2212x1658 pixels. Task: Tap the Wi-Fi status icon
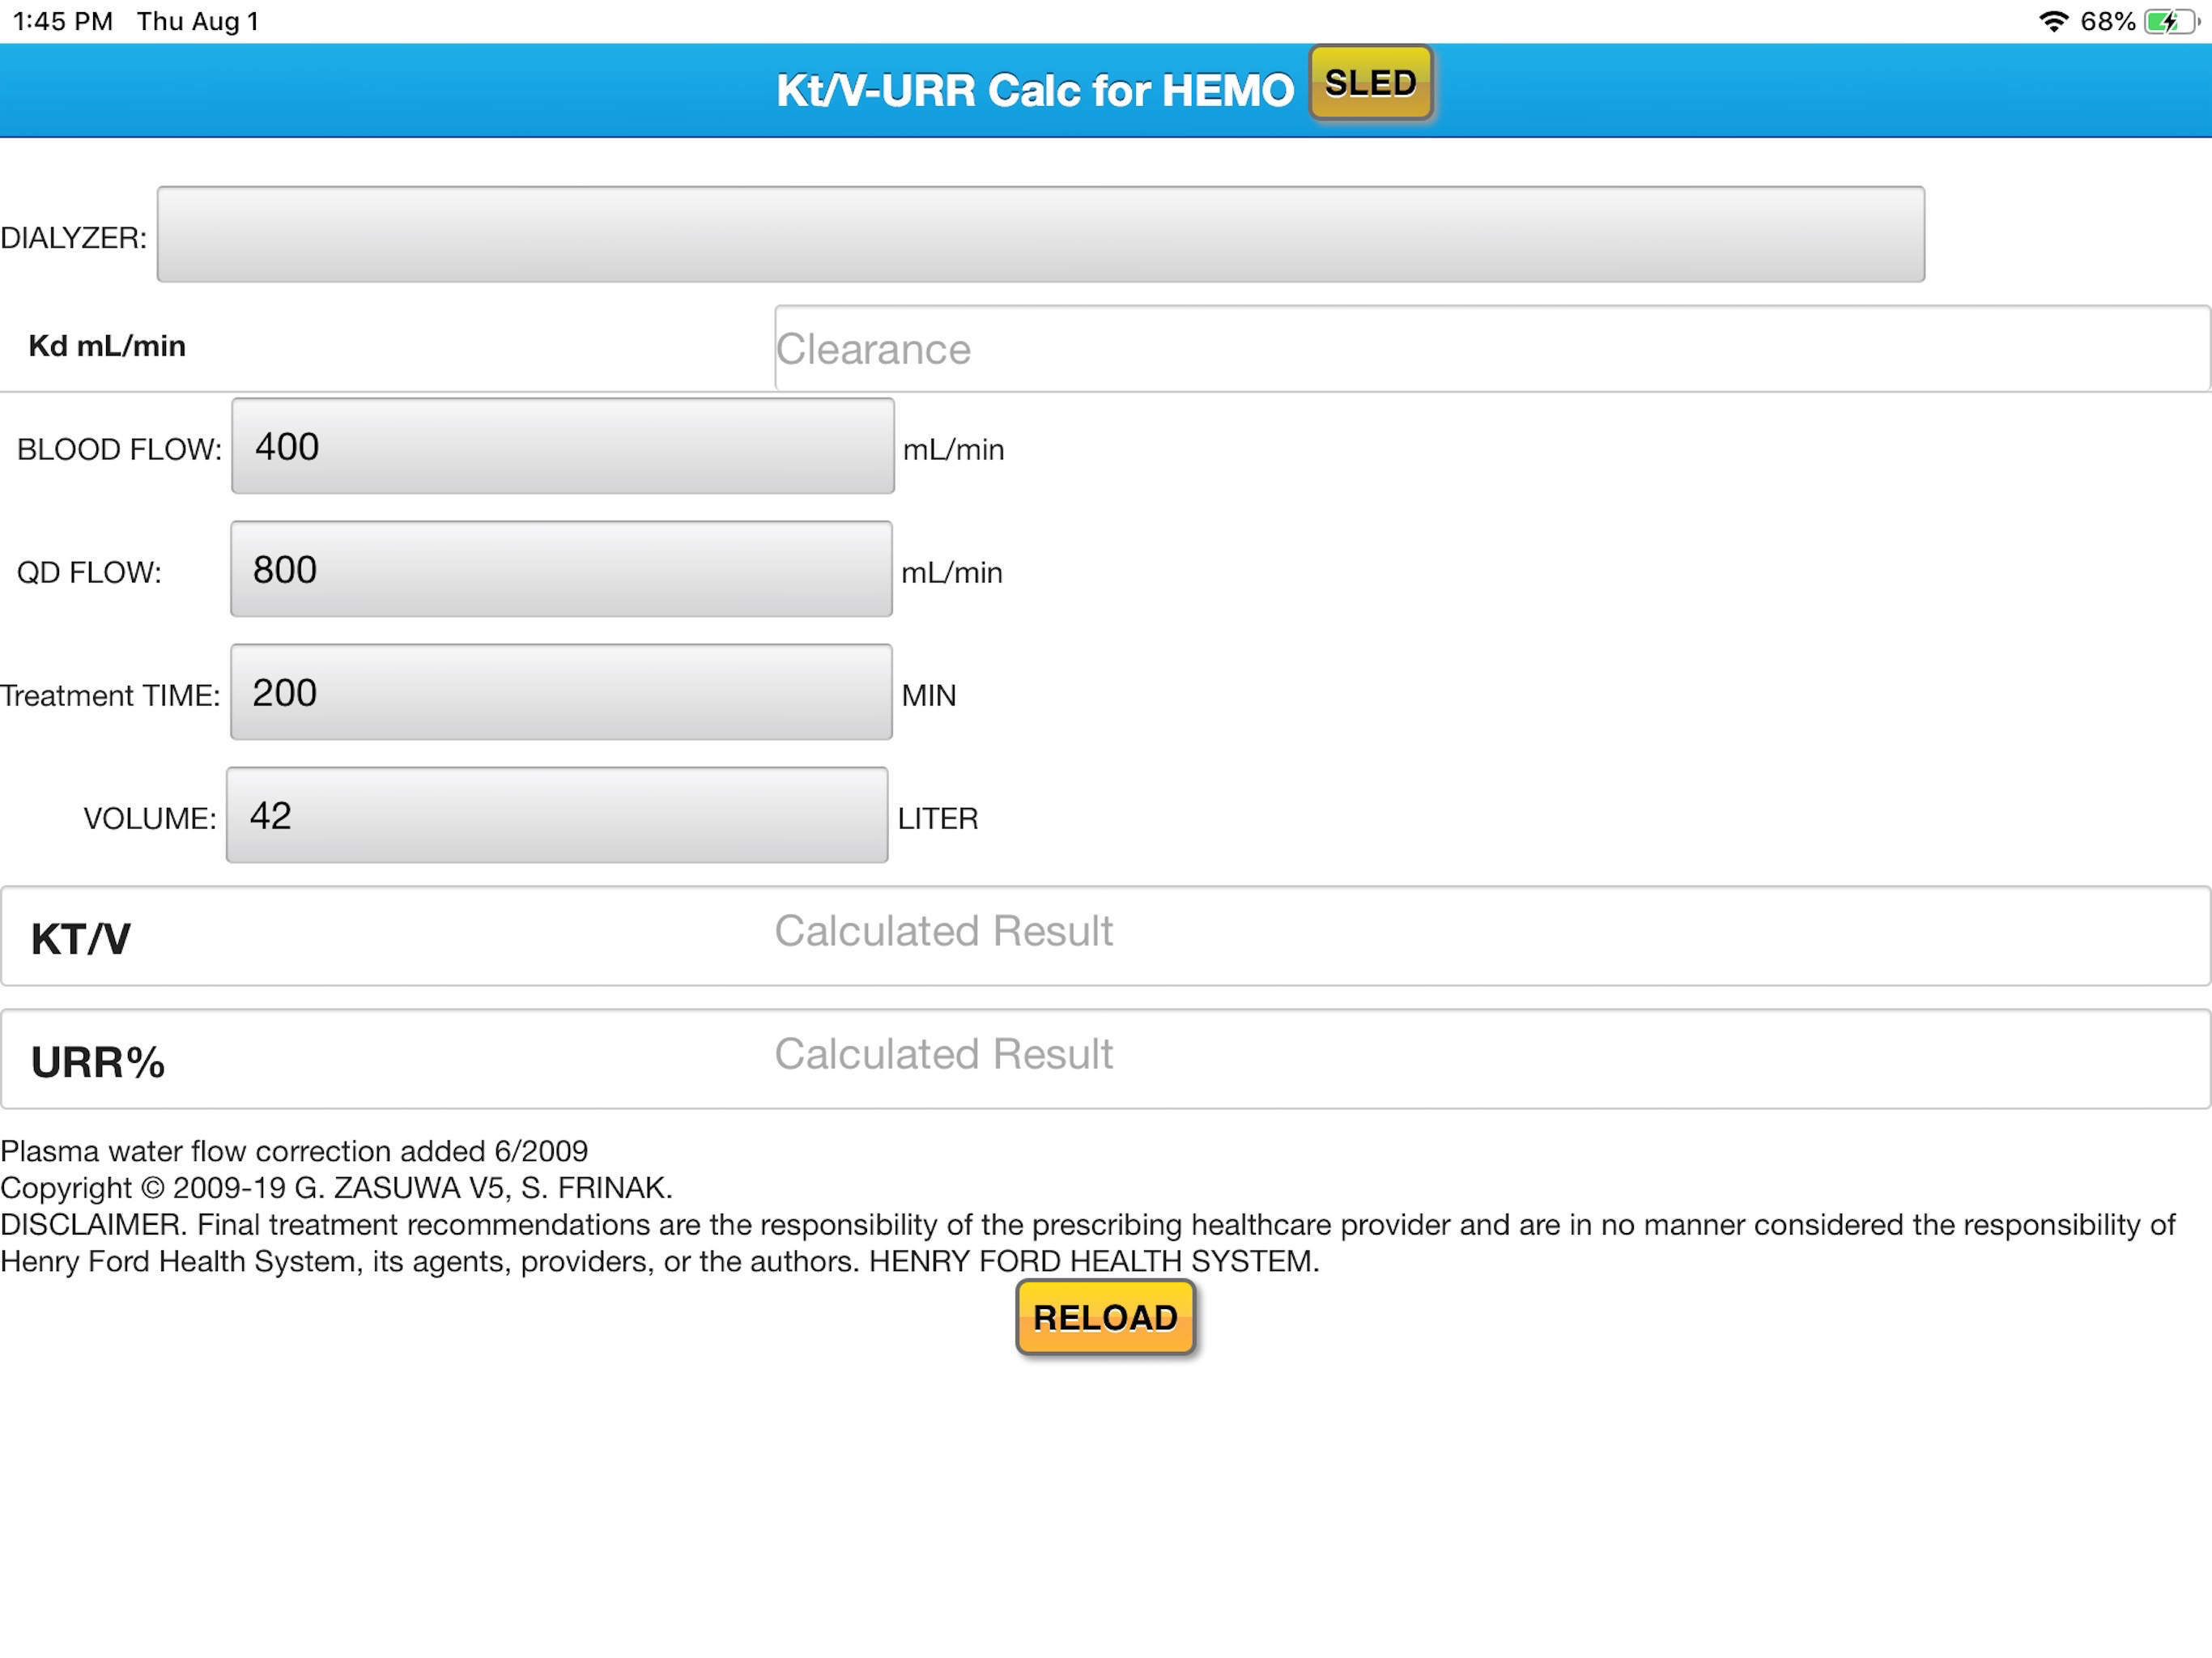[2053, 21]
